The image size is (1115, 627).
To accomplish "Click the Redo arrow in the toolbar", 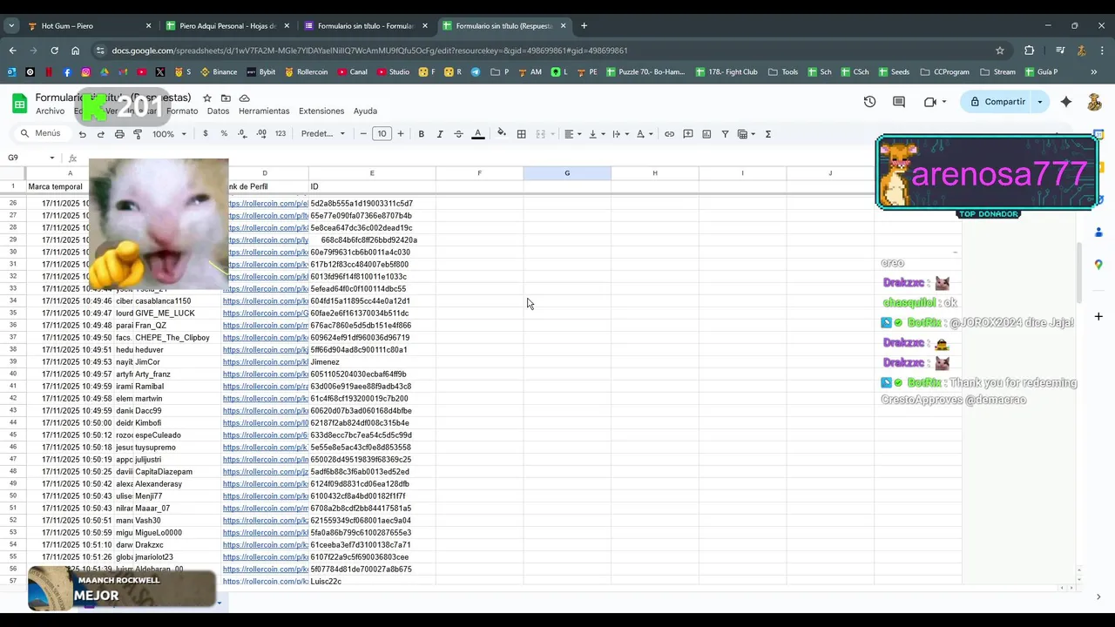I will [x=100, y=134].
